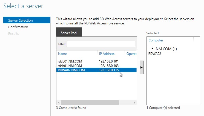Click the left arrow of horizontal scrollbar
The width and height of the screenshot is (204, 116).
(59, 103)
